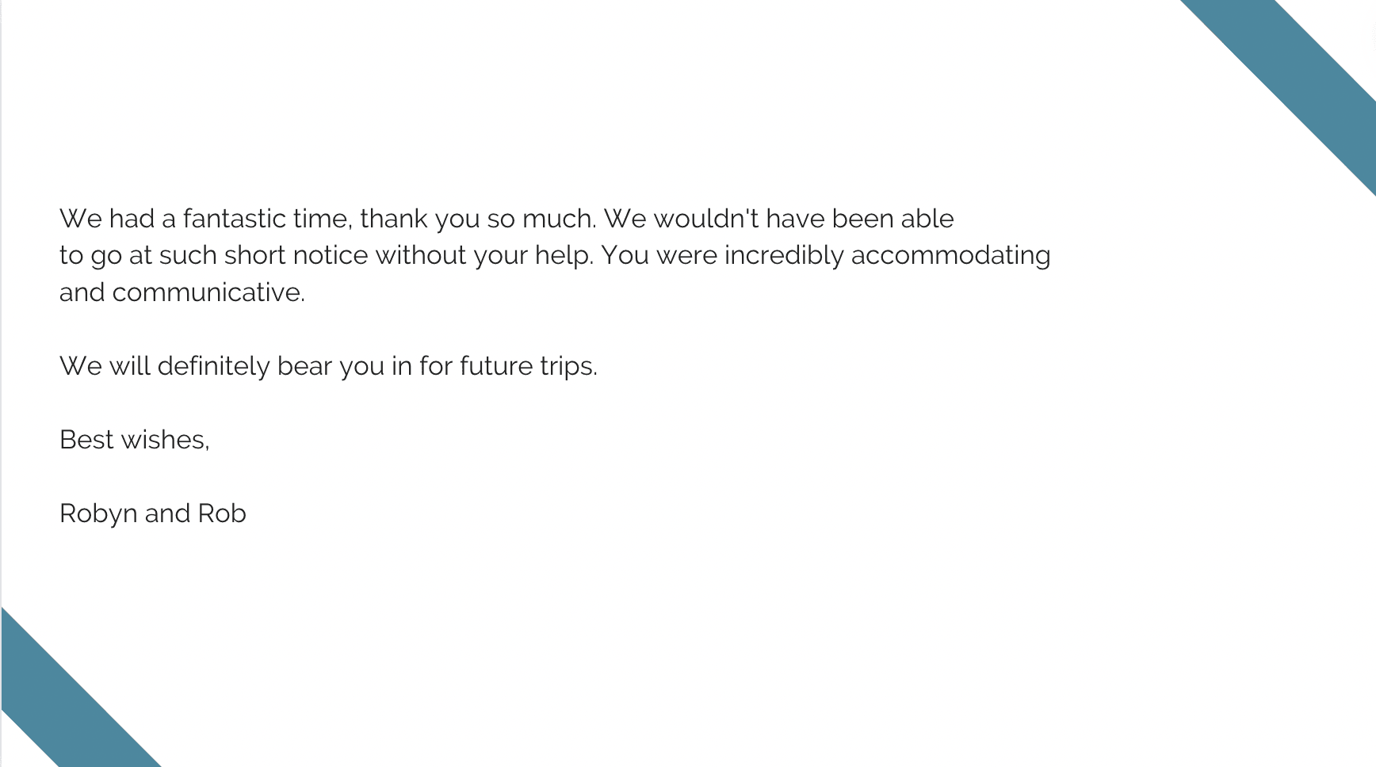Select the name "Robyn" in the signature
The image size is (1376, 767).
click(98, 514)
